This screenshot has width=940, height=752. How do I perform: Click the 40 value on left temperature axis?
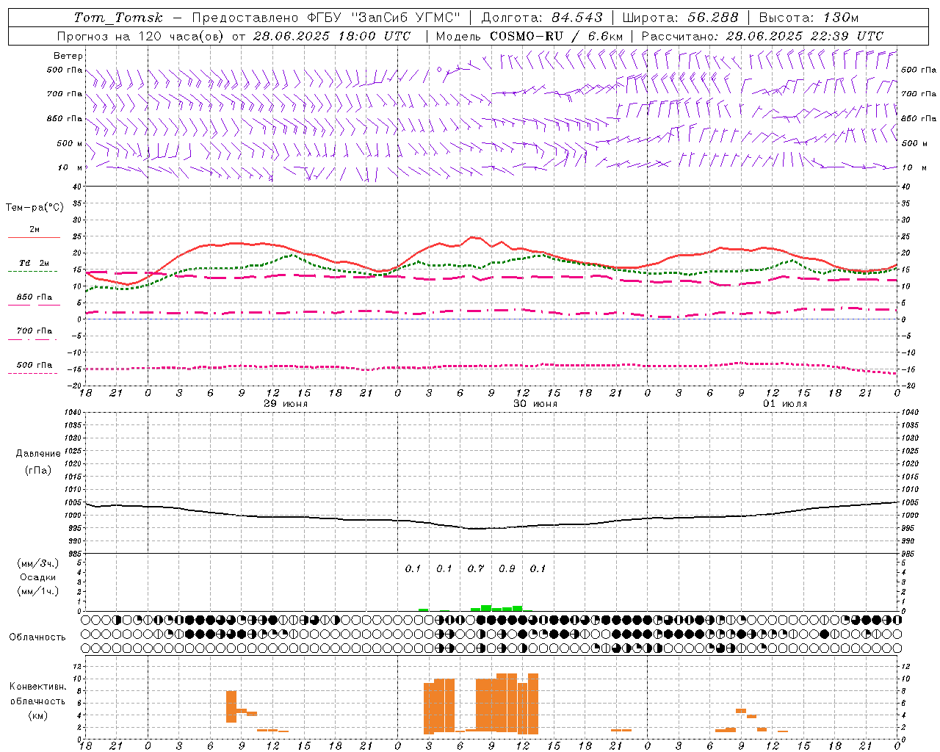click(77, 187)
